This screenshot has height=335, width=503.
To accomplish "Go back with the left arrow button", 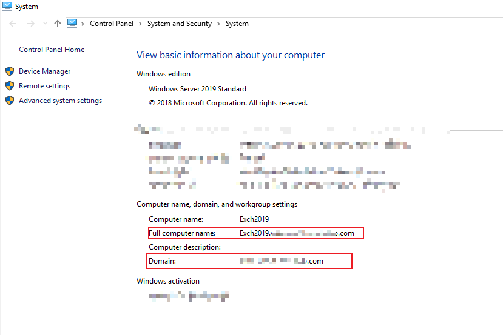I will tap(13, 24).
